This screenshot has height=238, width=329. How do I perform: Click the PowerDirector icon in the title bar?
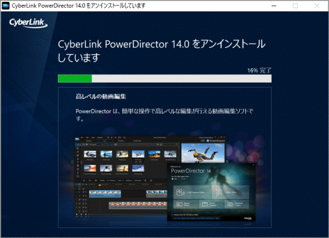click(5, 5)
